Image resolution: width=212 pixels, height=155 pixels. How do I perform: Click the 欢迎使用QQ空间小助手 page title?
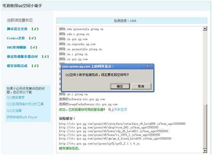[22, 6]
